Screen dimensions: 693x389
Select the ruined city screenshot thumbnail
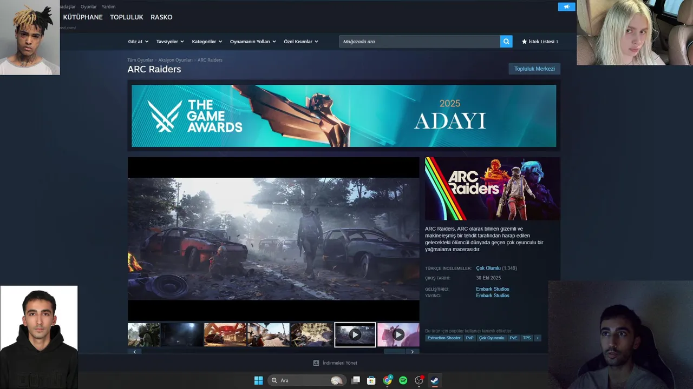(311, 335)
